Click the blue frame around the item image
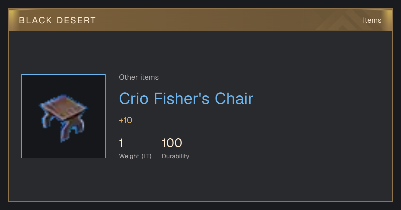Screen dimensions: 401x210 [63, 75]
